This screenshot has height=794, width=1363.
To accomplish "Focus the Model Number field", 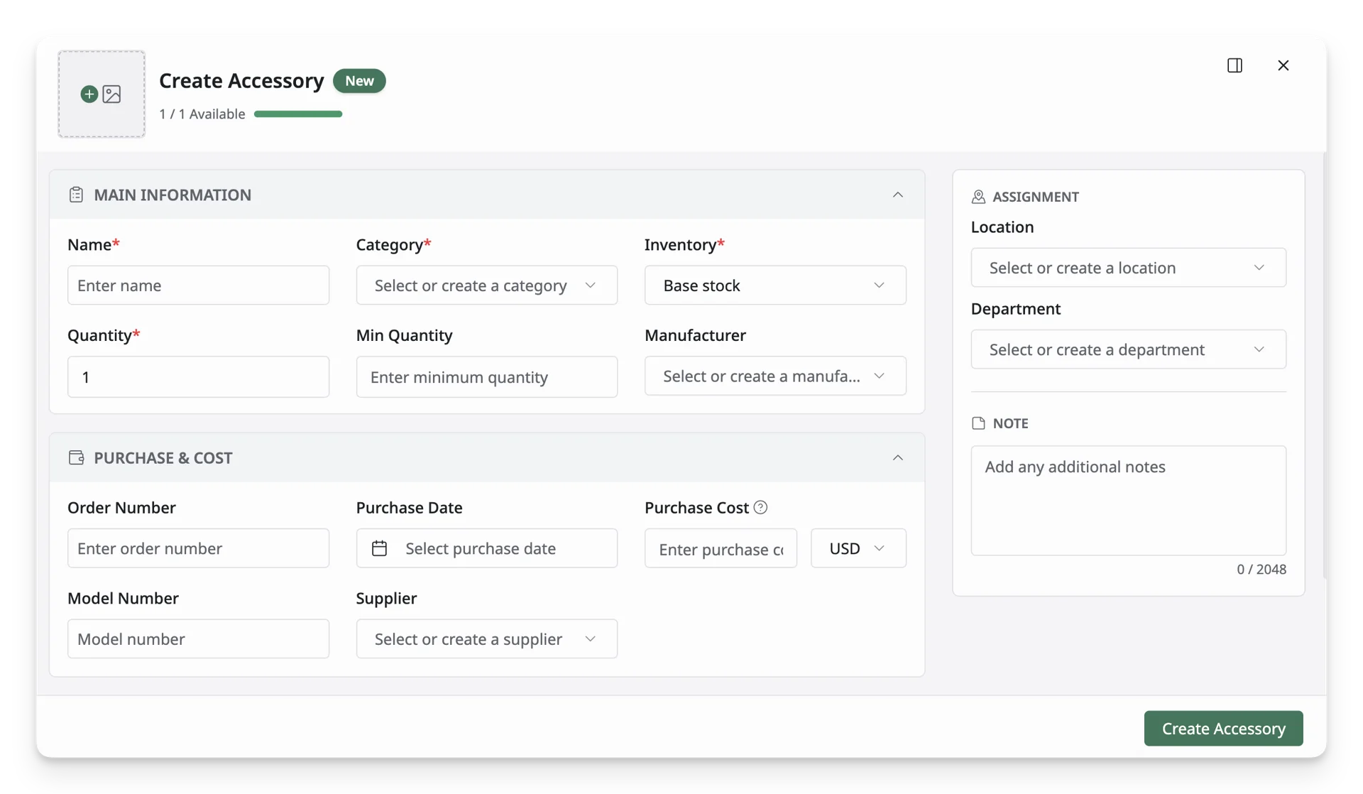I will click(x=198, y=638).
